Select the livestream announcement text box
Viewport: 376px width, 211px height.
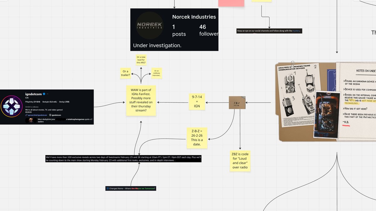coord(123,158)
